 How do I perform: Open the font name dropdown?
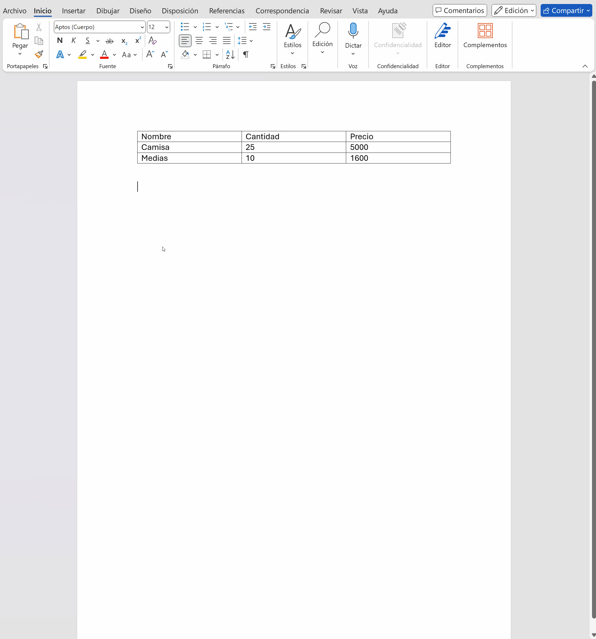142,27
